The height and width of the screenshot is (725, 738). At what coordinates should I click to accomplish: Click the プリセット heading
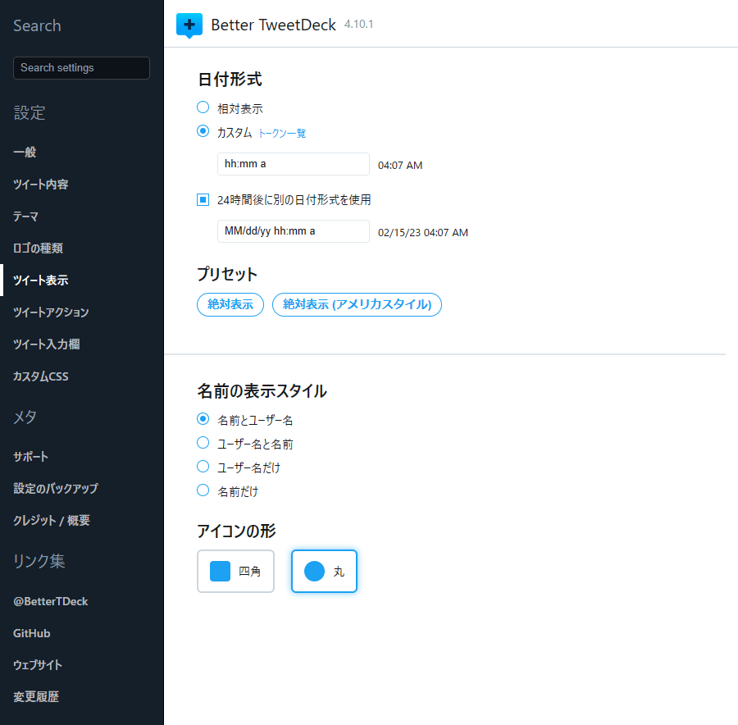coord(227,274)
